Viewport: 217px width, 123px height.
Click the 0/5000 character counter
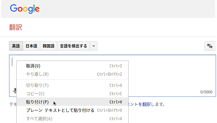coord(206,92)
